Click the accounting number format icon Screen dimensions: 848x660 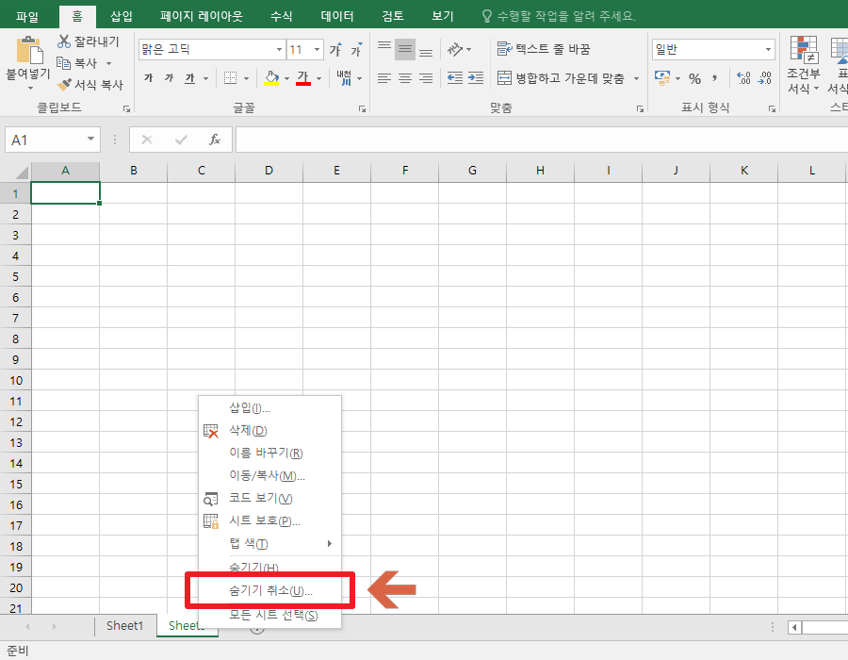(662, 78)
